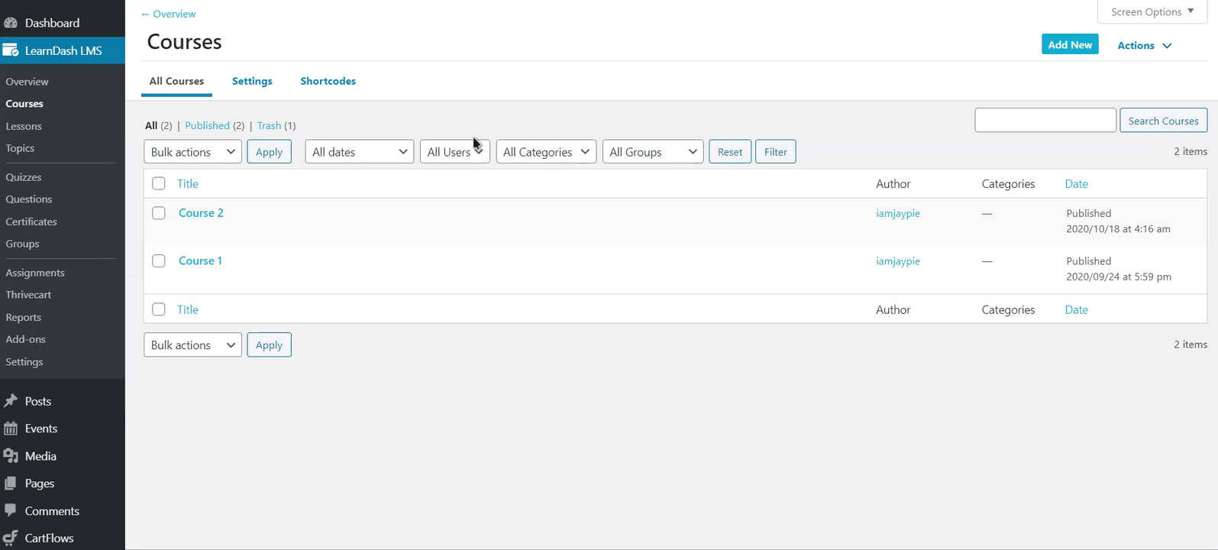
Task: Click the Posts pin icon
Action: pyautogui.click(x=11, y=401)
